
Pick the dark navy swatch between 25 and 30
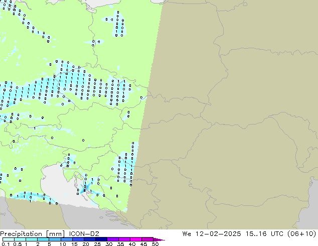pos(101,239)
